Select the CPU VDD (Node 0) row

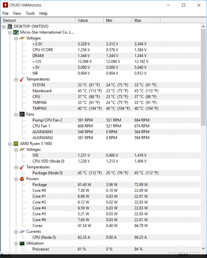[116, 161]
